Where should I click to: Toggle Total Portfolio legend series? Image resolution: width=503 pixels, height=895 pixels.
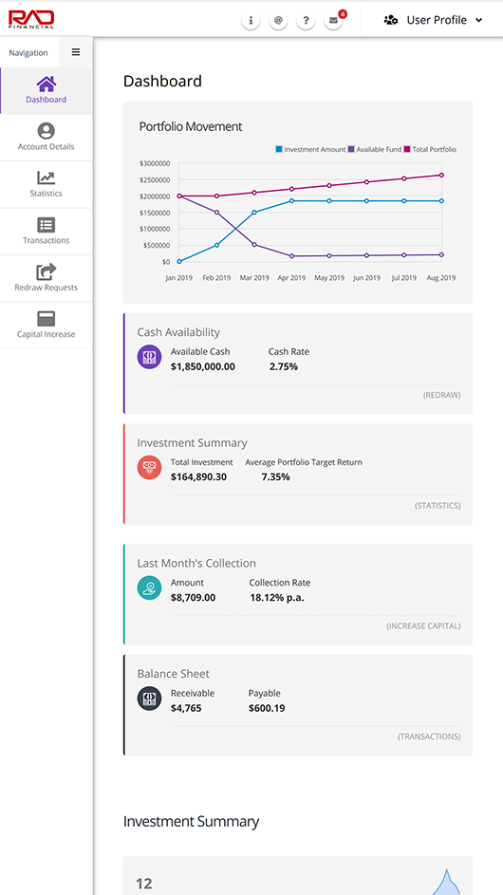tap(431, 150)
